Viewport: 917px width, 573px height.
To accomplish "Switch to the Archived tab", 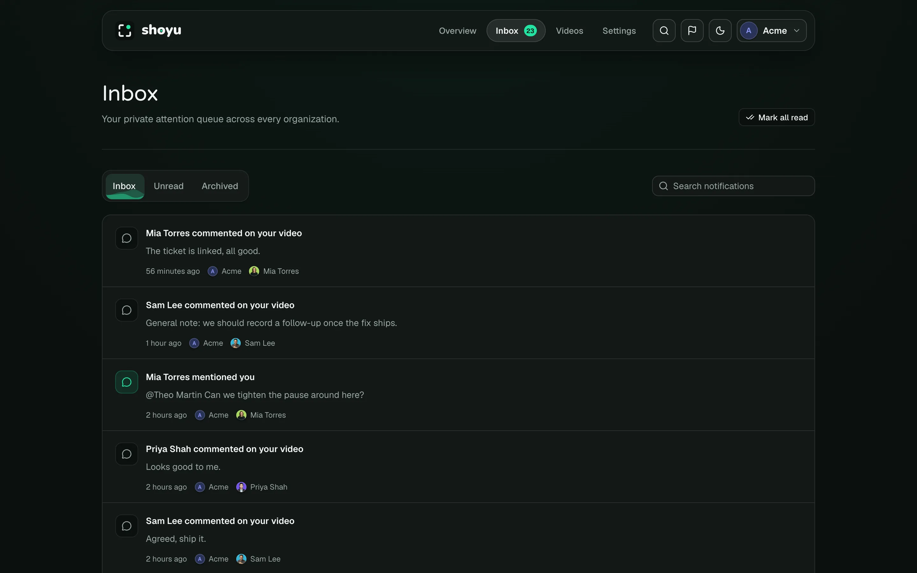I will pyautogui.click(x=220, y=186).
